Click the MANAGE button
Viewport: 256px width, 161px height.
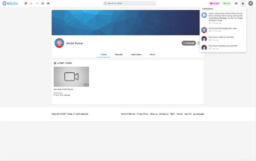coord(189,43)
